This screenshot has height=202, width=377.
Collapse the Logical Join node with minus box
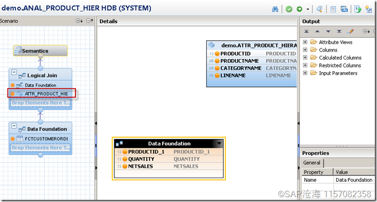[x=14, y=72]
